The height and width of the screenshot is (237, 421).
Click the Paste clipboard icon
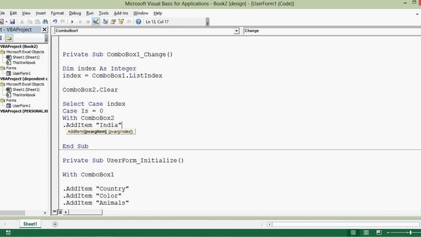tap(37, 22)
